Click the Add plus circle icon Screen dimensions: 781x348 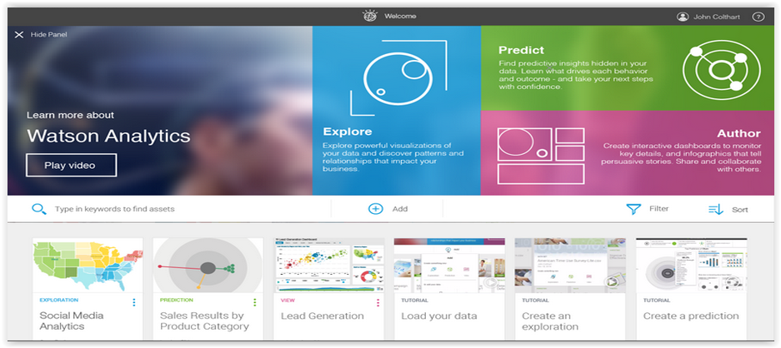tap(376, 209)
